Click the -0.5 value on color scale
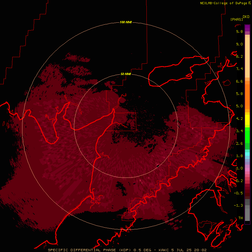This screenshot has width=252, height=252. click(238, 193)
